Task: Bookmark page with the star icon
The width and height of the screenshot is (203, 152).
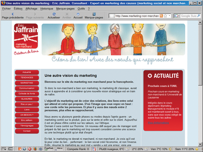Action: pyautogui.click(x=165, y=16)
